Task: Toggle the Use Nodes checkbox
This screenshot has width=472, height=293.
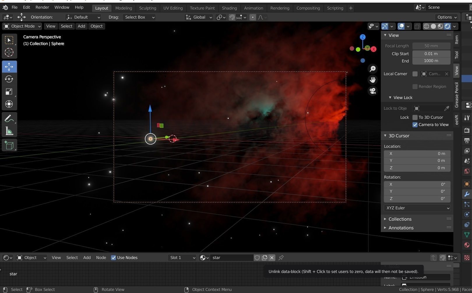Action: click(x=114, y=258)
